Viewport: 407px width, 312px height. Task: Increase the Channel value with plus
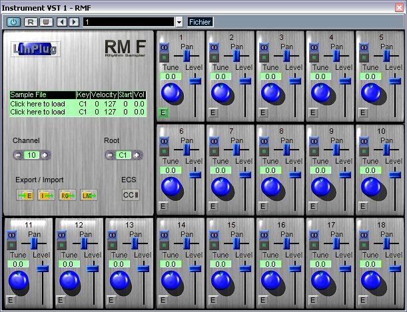(45, 155)
